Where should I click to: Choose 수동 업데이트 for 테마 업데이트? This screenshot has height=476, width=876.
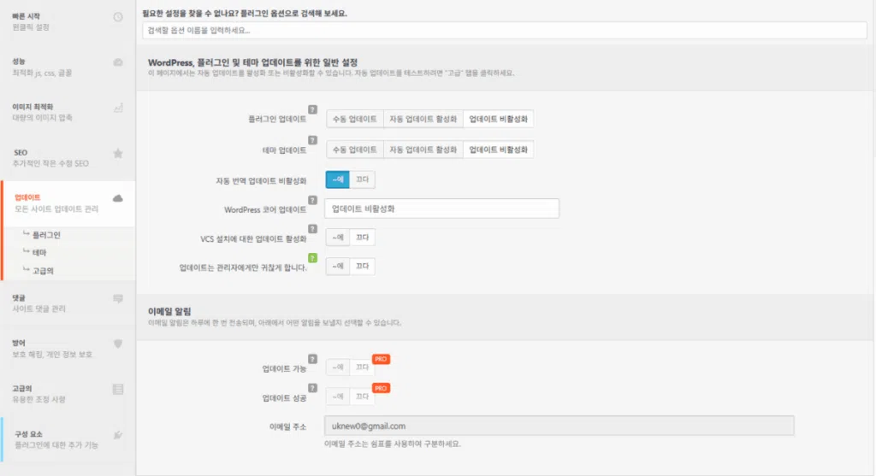click(354, 150)
